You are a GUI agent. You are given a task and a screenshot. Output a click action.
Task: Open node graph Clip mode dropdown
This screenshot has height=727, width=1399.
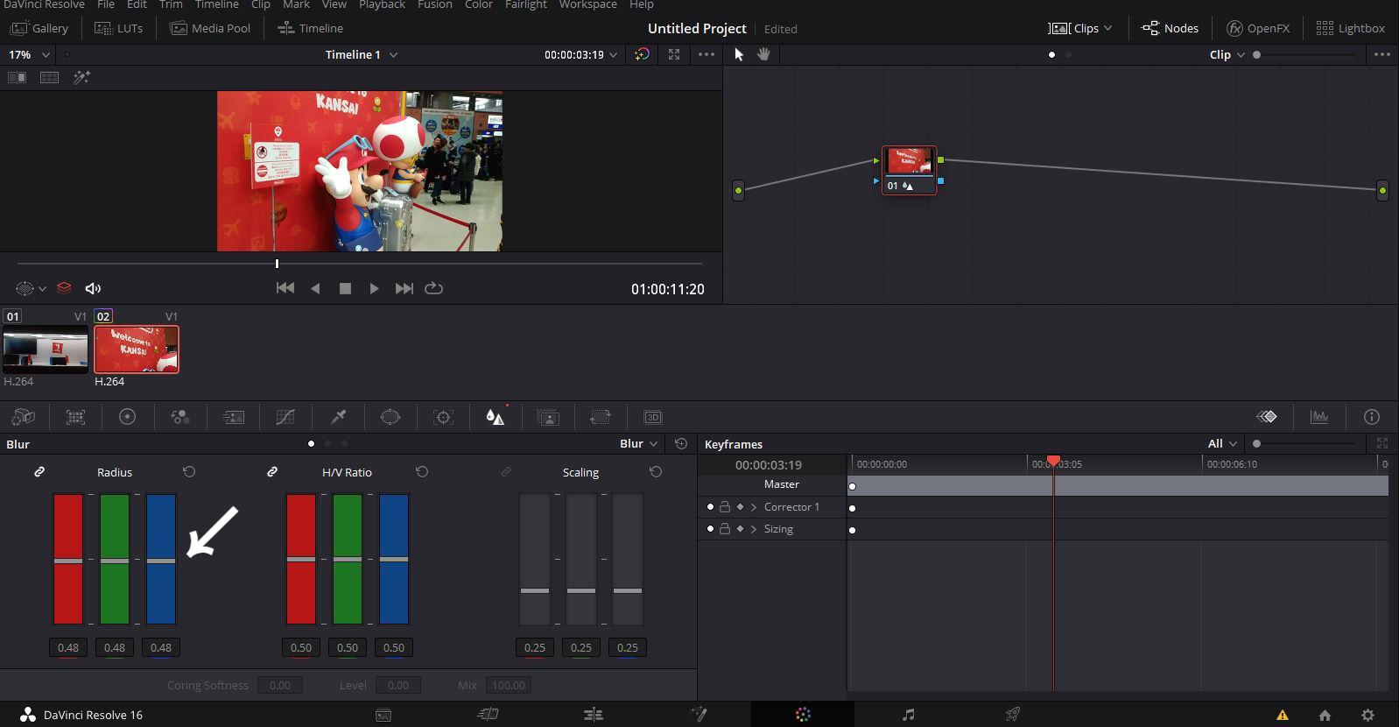tap(1227, 54)
